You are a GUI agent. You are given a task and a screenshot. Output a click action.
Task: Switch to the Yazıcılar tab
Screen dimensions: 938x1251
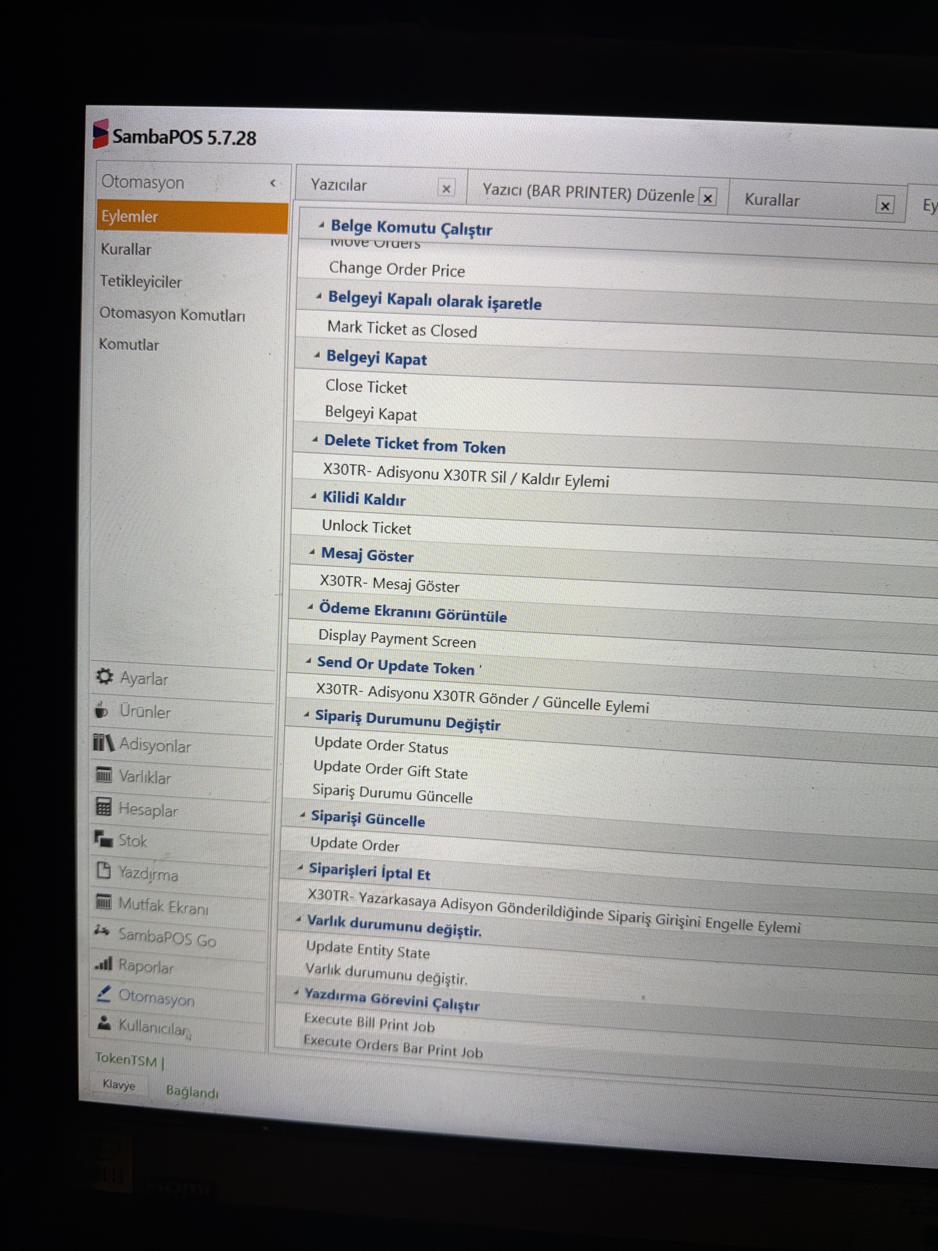click(339, 186)
